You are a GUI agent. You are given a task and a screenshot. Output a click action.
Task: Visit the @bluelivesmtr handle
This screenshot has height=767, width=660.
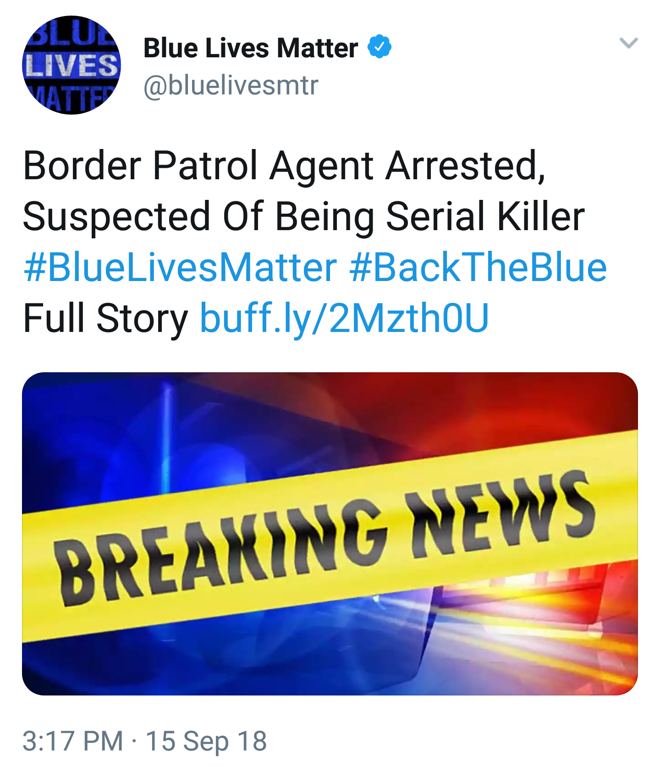(x=231, y=85)
